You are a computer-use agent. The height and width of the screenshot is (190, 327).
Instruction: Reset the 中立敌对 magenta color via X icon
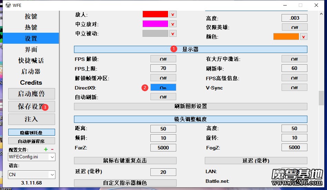click(x=173, y=24)
